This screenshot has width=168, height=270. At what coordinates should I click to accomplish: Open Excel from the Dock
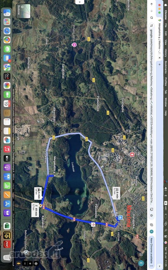coord(7,226)
